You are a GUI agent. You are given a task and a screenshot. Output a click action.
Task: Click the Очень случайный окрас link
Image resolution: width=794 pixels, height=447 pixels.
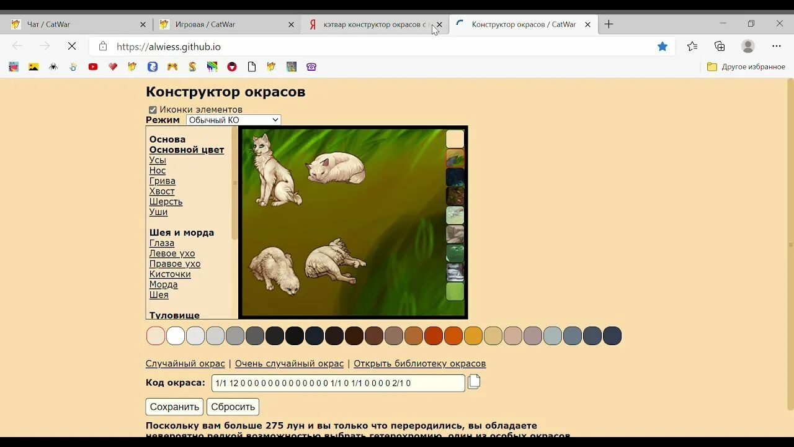pyautogui.click(x=289, y=364)
